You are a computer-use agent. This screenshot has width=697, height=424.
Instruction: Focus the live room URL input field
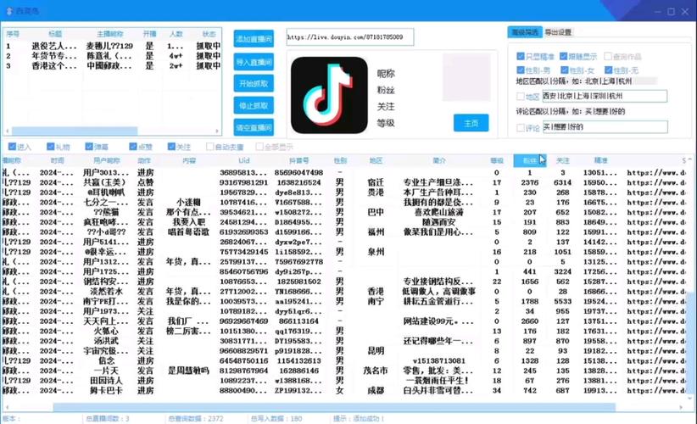click(x=350, y=37)
